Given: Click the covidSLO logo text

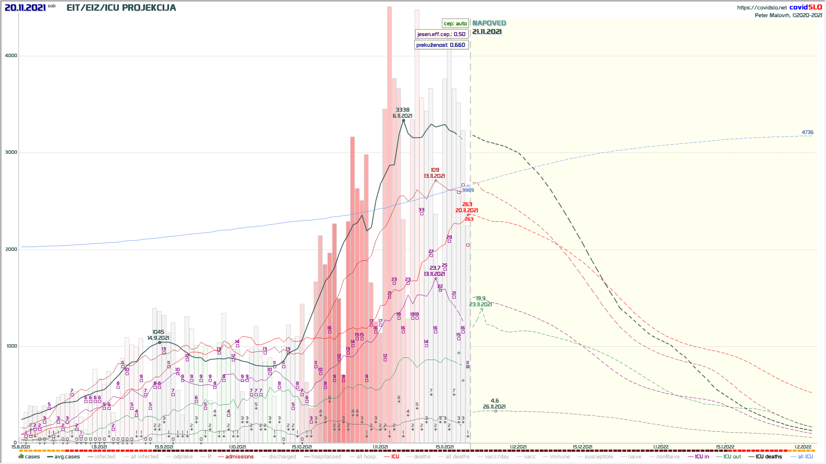Looking at the screenshot, I should coord(805,7).
